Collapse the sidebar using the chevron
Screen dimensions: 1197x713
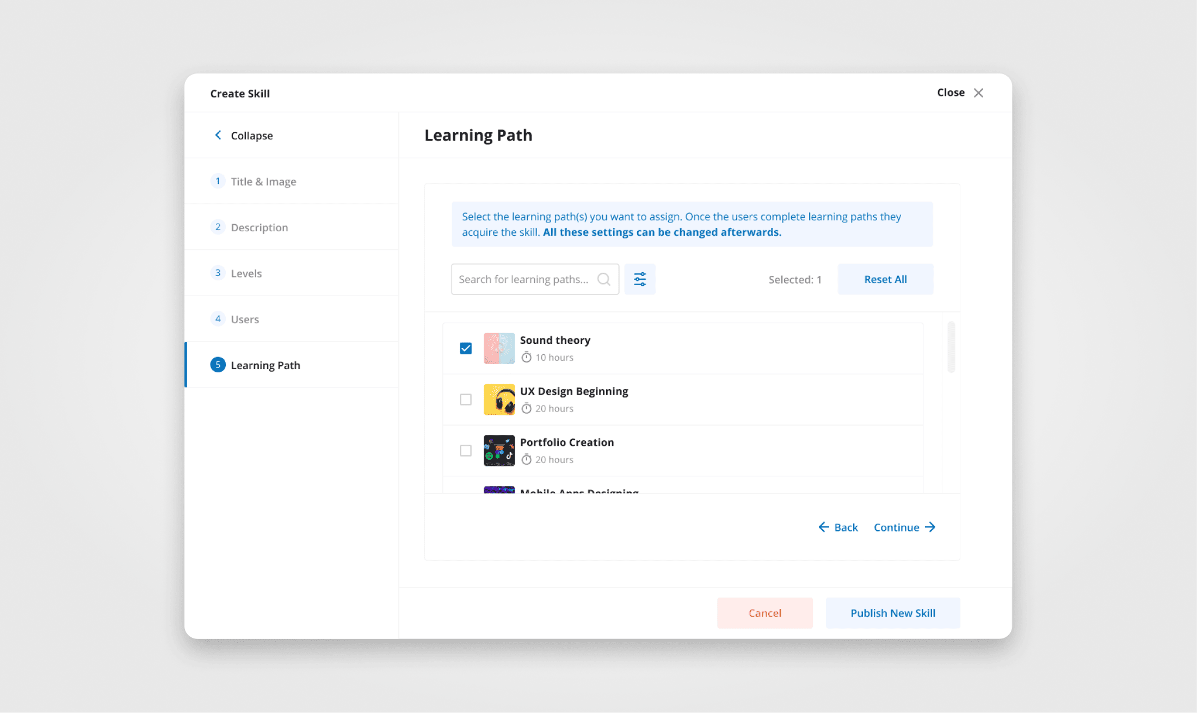point(218,135)
